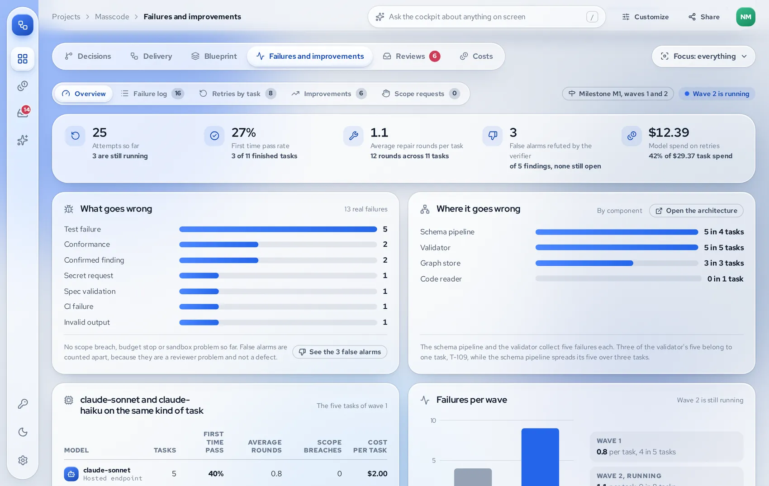Click the NM user avatar
The image size is (769, 486).
pos(745,17)
